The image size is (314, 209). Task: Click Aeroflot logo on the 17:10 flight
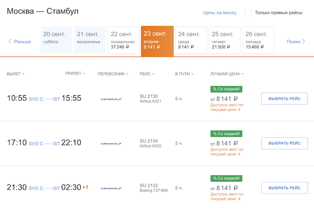pos(110,143)
